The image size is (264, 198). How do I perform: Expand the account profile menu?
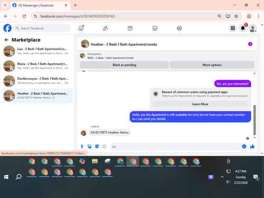(x=253, y=28)
